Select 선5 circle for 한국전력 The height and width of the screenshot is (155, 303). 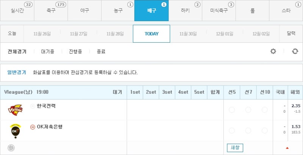click(232, 110)
